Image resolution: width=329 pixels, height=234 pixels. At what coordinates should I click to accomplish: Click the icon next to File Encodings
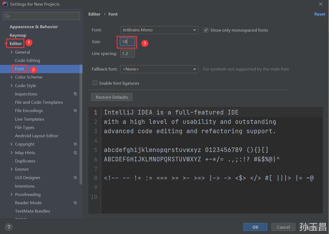tap(75, 110)
